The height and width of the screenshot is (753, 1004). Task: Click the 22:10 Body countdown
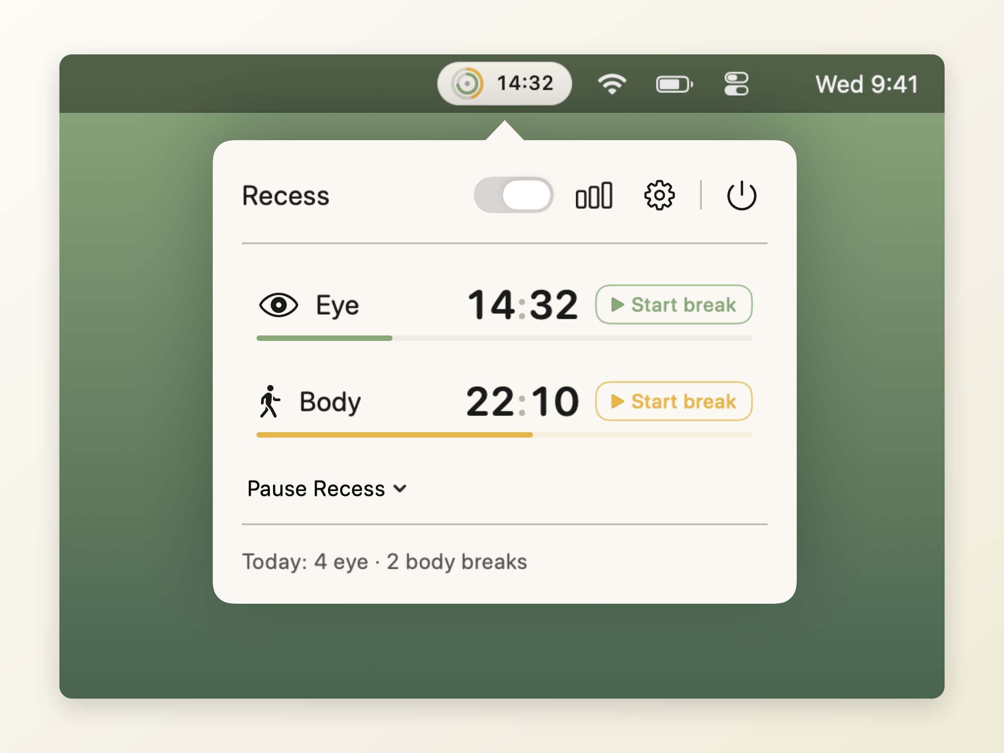pyautogui.click(x=522, y=402)
